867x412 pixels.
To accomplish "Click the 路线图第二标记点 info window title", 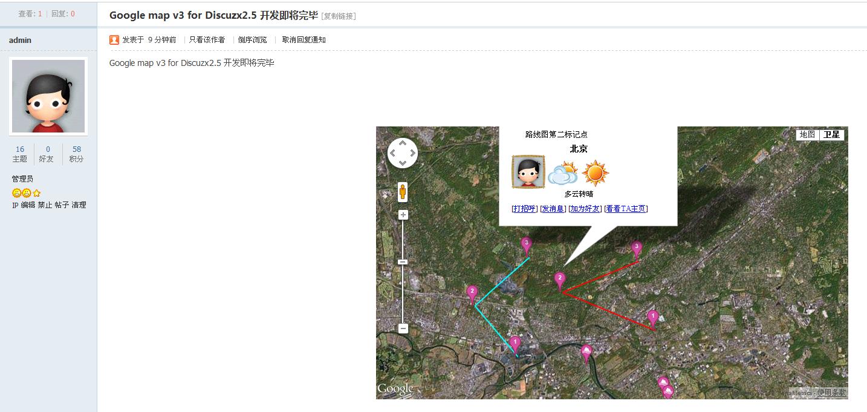I will 556,134.
